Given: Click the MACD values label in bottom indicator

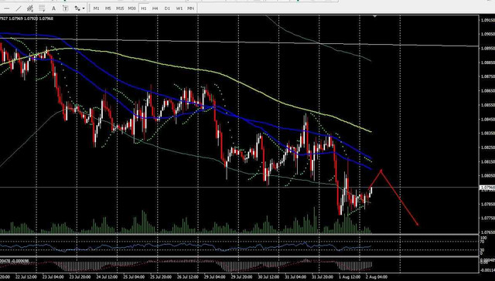Looking at the screenshot, I should [15, 261].
